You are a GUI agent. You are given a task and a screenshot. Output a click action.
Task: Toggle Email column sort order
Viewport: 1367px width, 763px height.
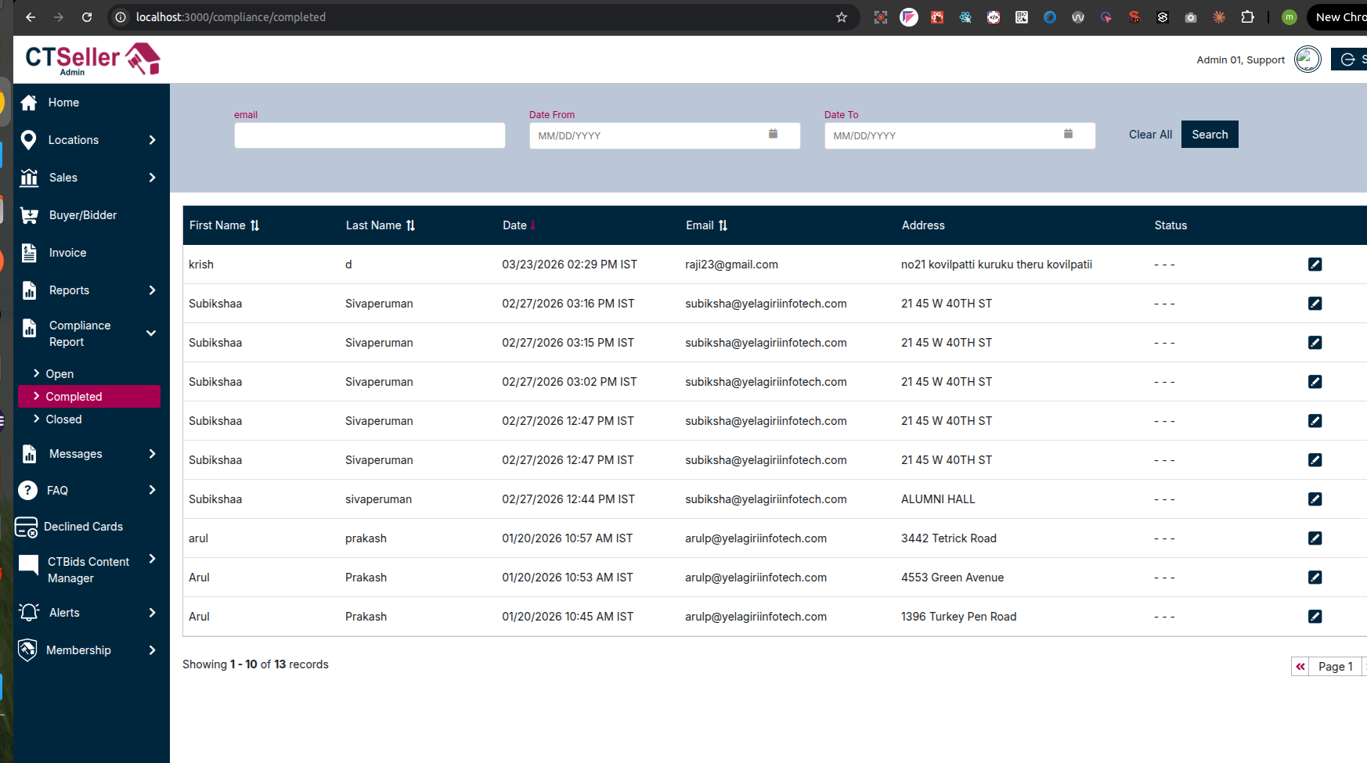click(723, 225)
